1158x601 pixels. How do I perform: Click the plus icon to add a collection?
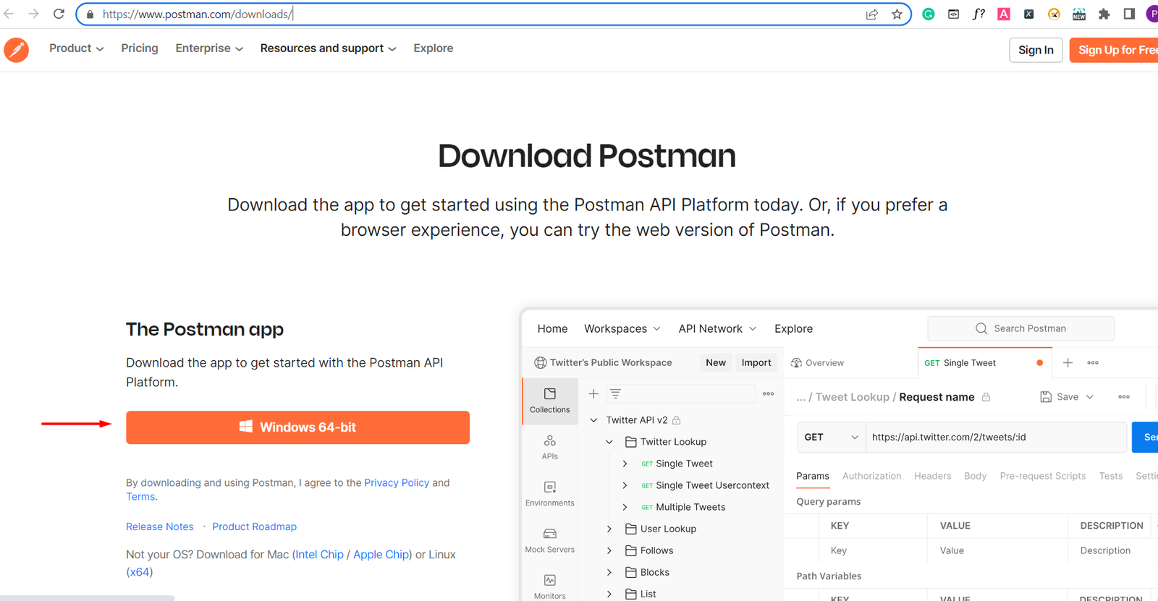593,393
